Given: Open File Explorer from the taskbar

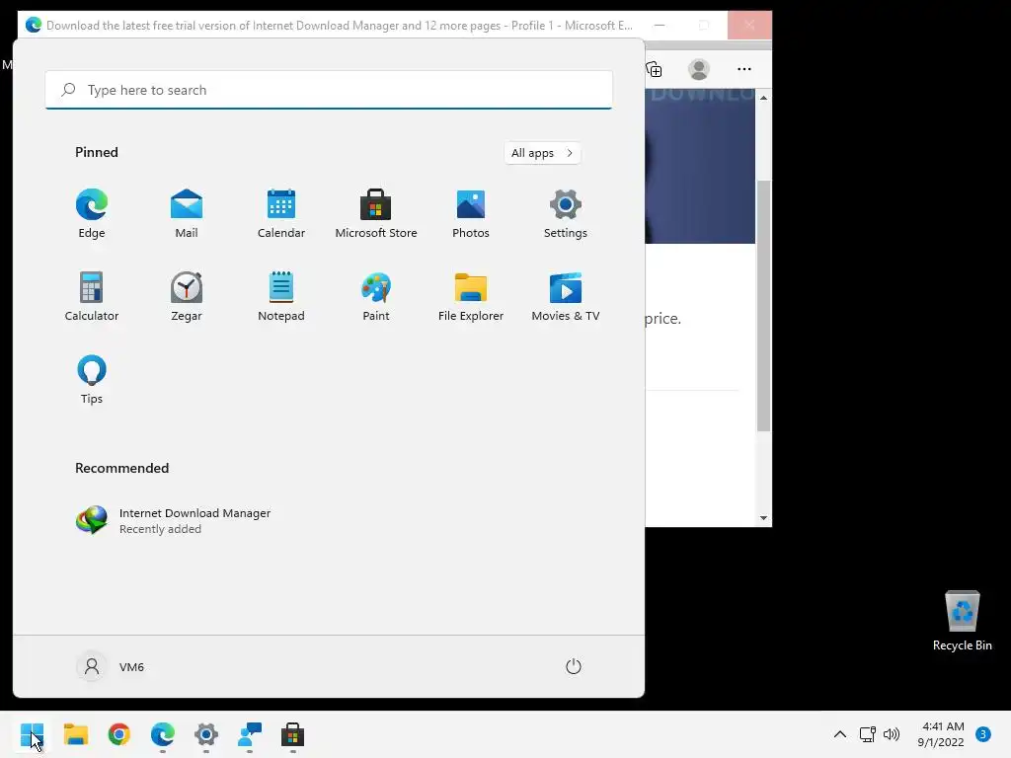Looking at the screenshot, I should tap(76, 734).
